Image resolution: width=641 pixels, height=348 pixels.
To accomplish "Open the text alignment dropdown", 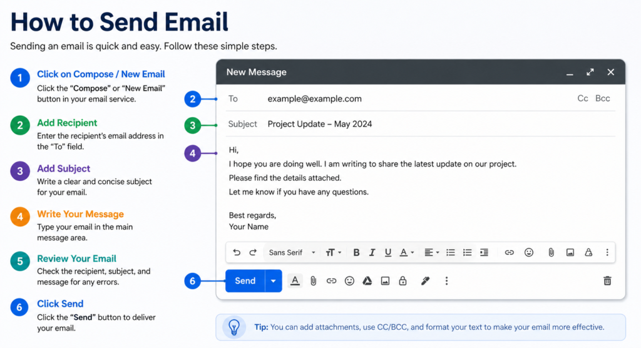I will 431,252.
